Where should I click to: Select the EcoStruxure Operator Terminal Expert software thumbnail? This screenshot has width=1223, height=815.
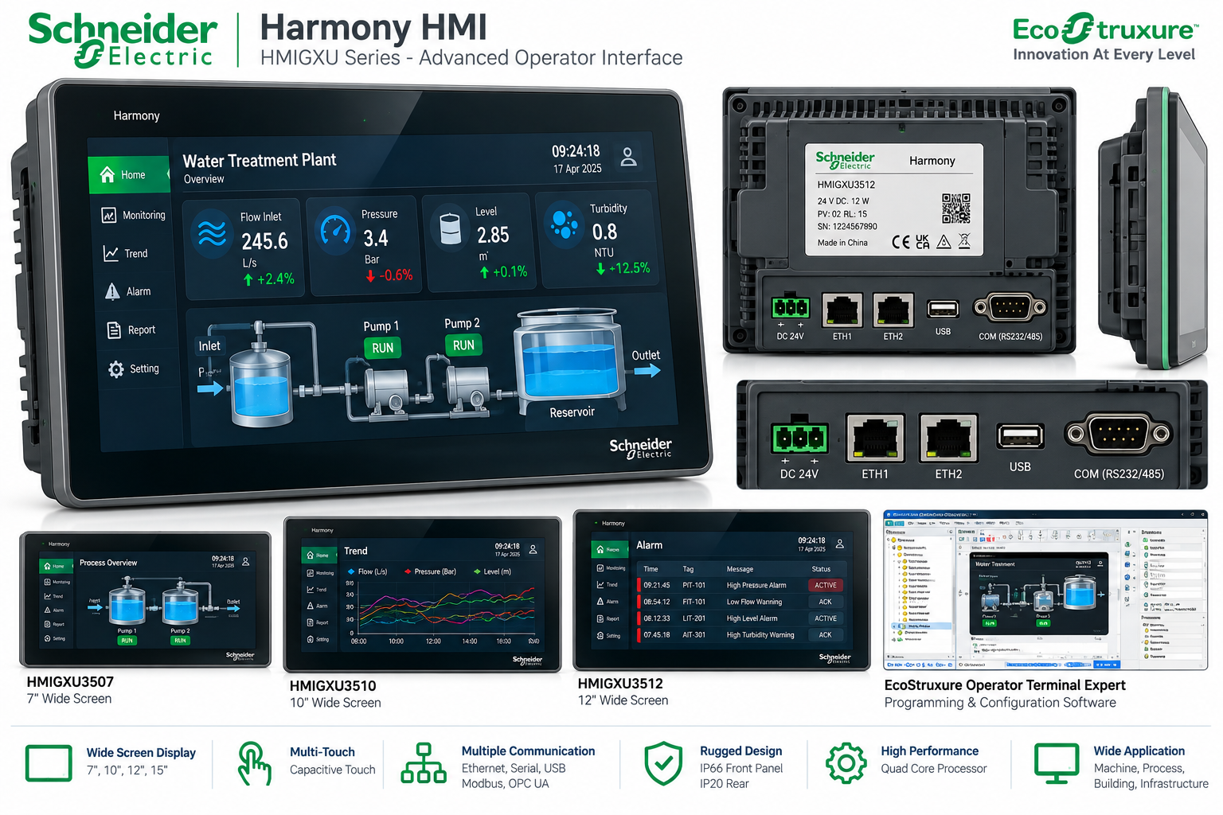tap(1045, 590)
